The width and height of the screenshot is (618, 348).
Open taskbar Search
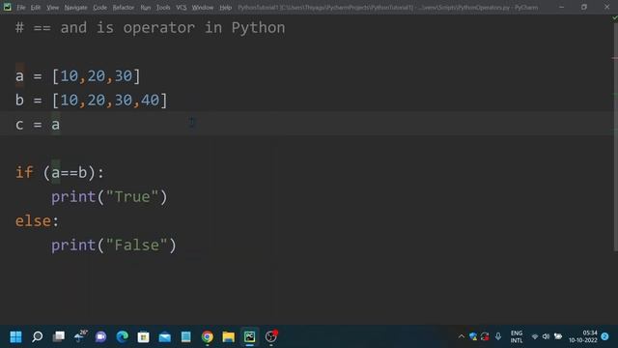[x=38, y=336]
